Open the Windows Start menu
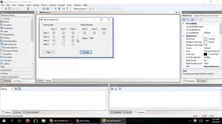 click(x=4, y=121)
